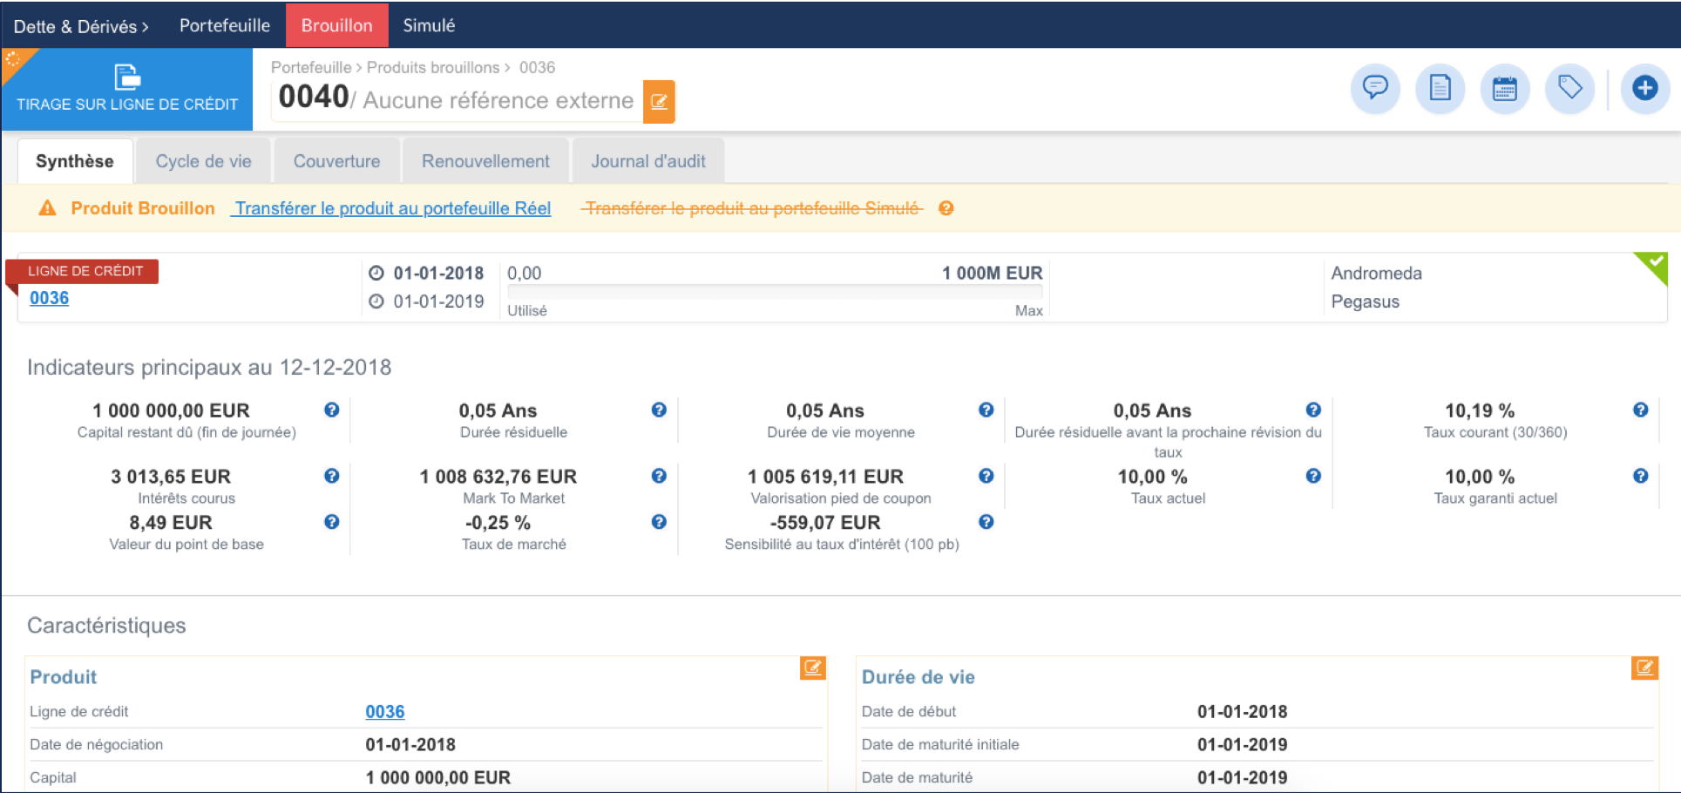Click the tag label icon
Viewport: 1681px width, 793px height.
click(1569, 88)
